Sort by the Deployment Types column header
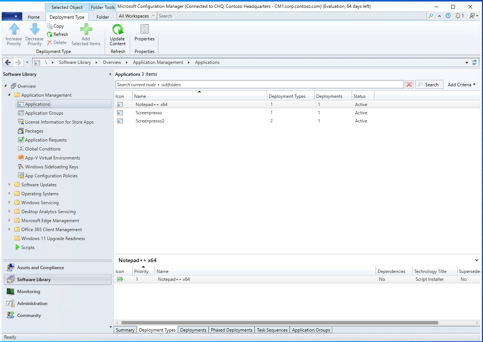 (x=290, y=96)
